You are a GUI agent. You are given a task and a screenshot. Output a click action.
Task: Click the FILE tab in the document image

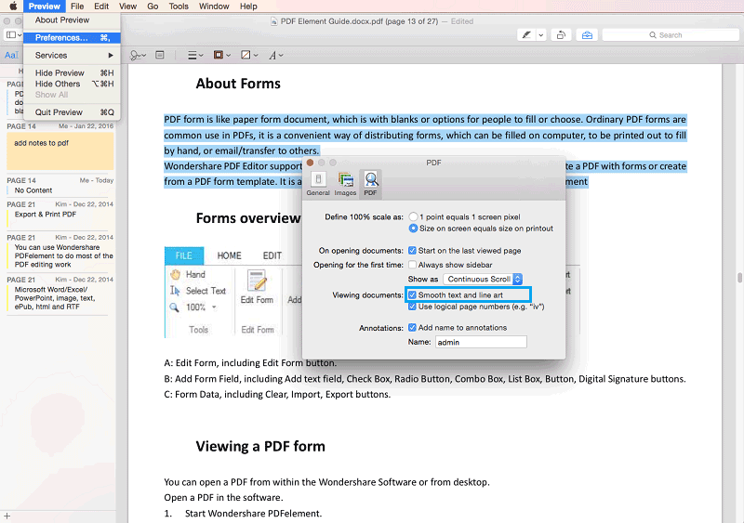(x=184, y=255)
